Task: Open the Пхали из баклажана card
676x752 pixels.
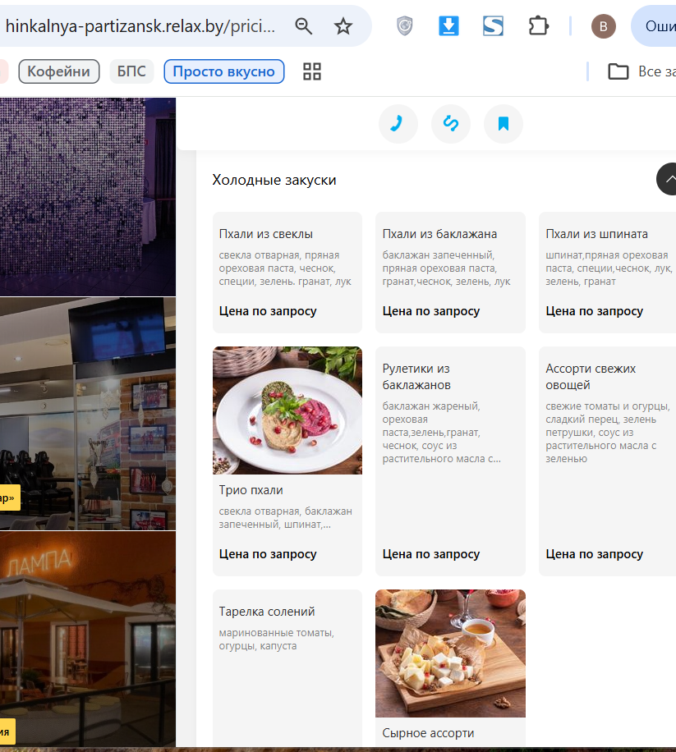Action: [x=450, y=273]
